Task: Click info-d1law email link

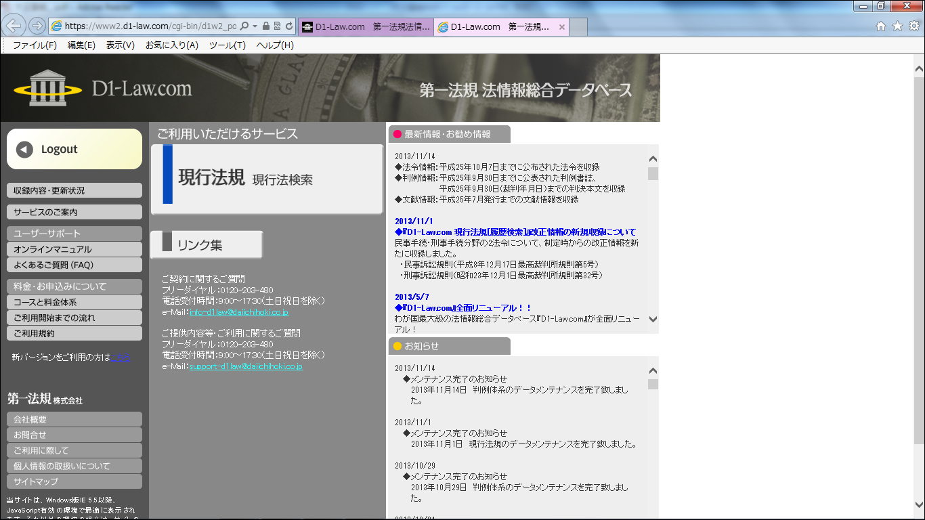Action: pos(240,312)
